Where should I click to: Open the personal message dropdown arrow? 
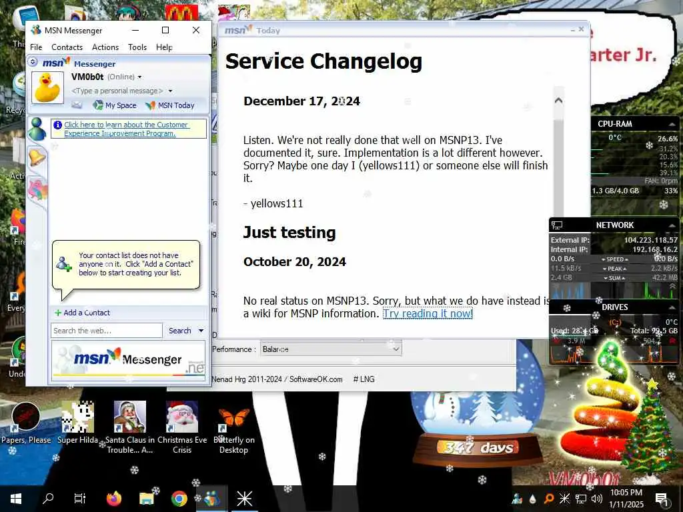[x=170, y=91]
